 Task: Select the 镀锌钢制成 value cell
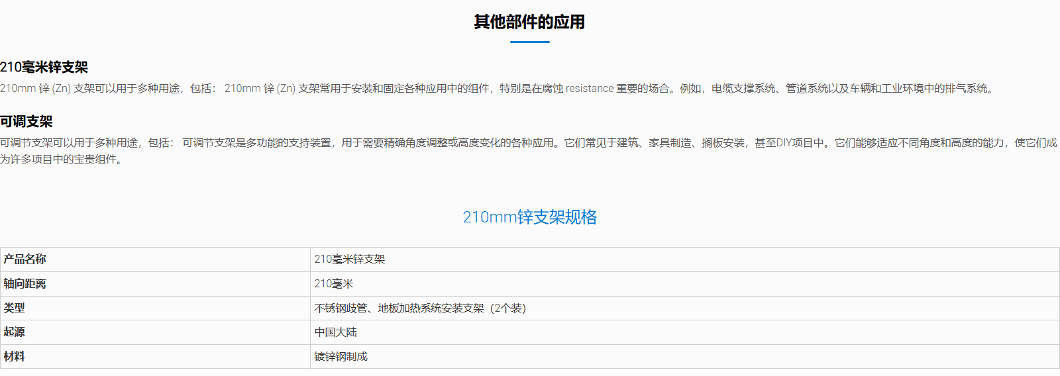(341, 357)
